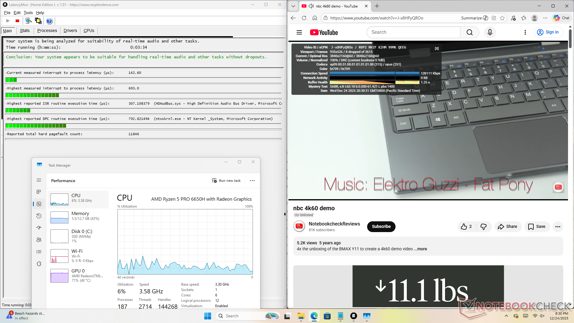
Task: Click the LatencyMon help question mark icon
Action: pos(49,21)
